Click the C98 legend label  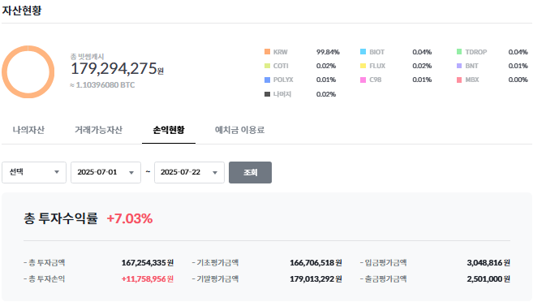376,80
